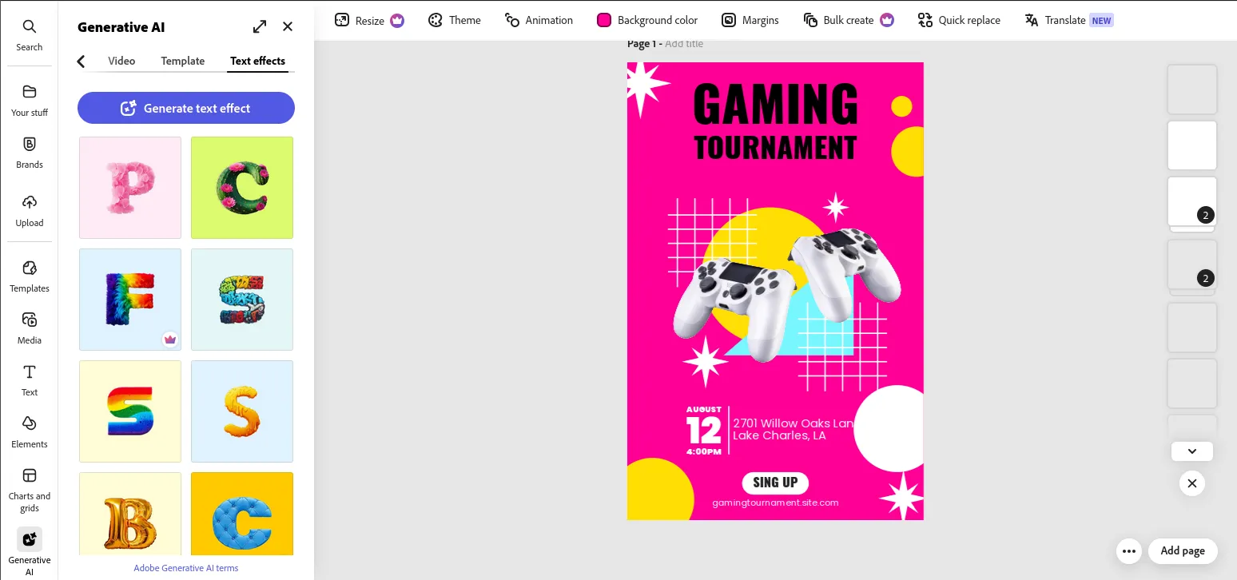
Task: Expand the Generative AI panel to full size
Action: click(260, 26)
